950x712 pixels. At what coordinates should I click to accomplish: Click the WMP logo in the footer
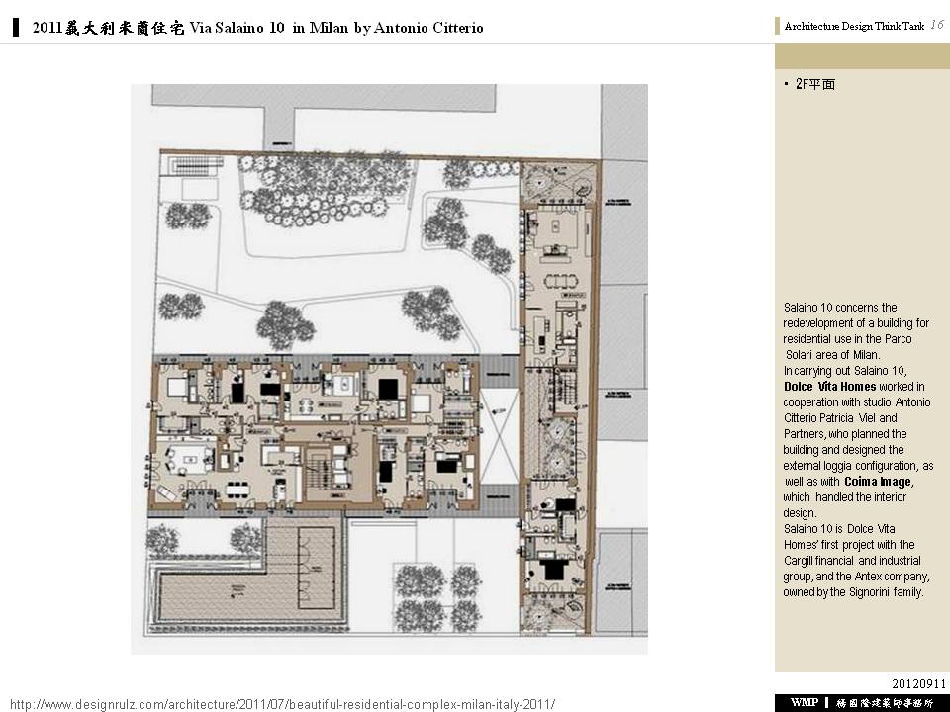click(804, 702)
